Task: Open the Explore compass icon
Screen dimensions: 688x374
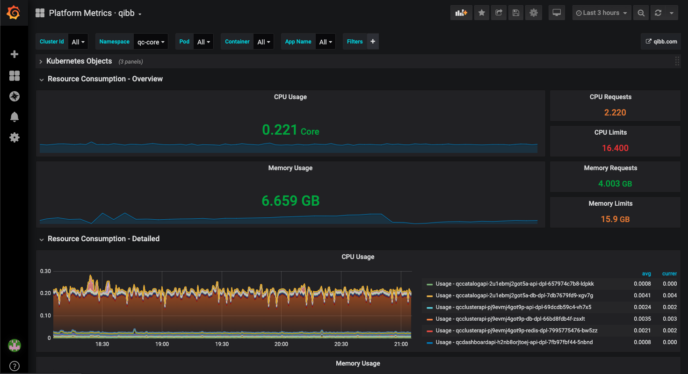Action: [x=14, y=96]
